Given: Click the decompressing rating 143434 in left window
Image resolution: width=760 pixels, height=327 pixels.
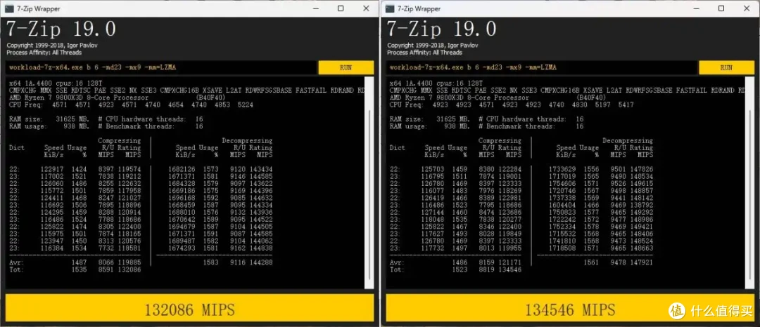Looking at the screenshot, I should (x=260, y=169).
